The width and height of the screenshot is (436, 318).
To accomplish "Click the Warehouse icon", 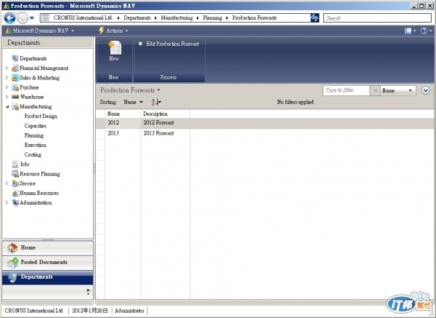I will tap(15, 98).
